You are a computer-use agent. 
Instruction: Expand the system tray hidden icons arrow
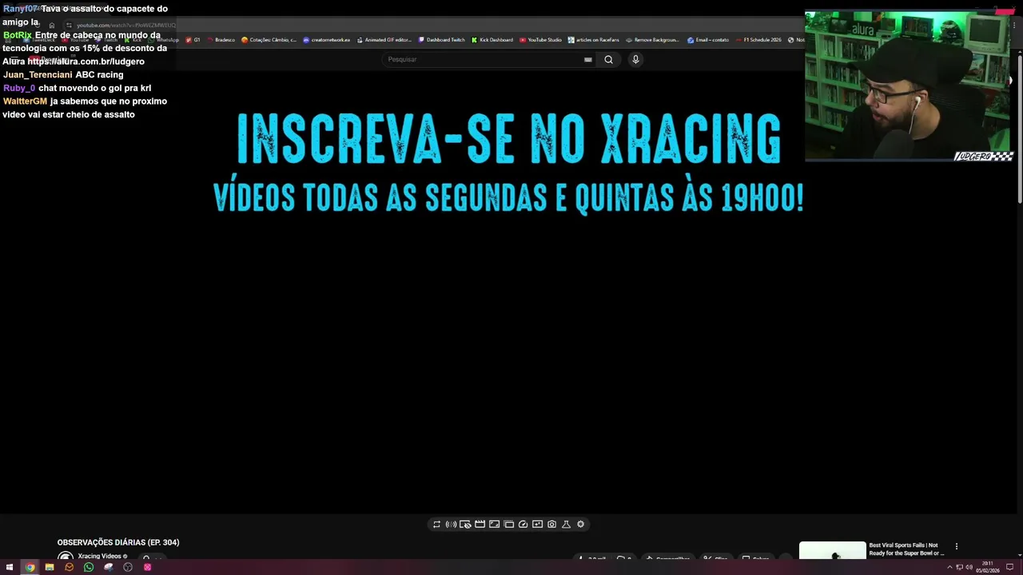[x=949, y=567]
